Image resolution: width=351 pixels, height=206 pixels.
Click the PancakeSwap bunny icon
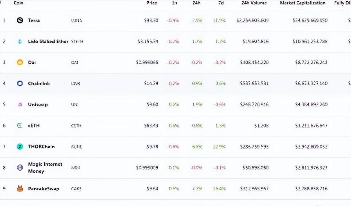20,189
